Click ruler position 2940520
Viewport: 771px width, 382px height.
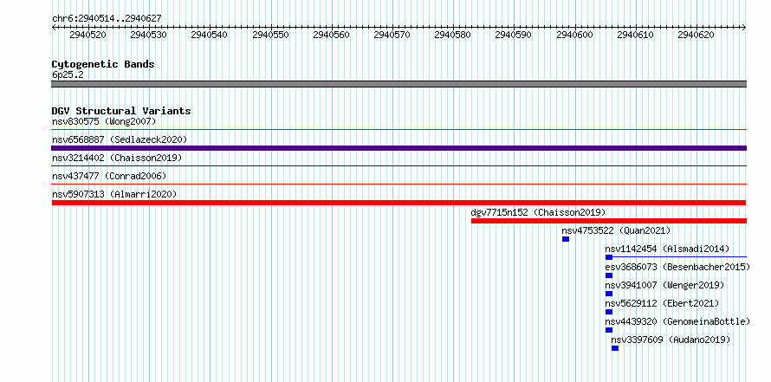[88, 35]
